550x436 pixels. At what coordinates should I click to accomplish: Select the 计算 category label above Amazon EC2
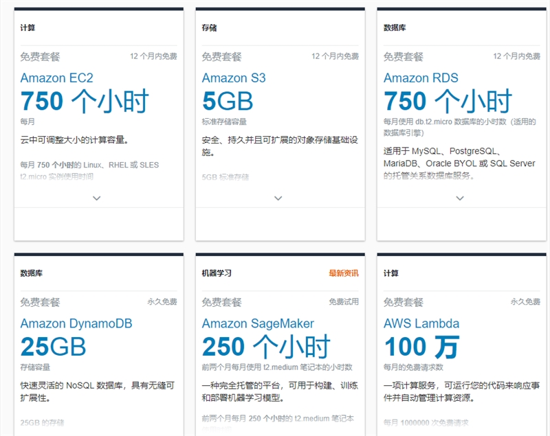pyautogui.click(x=27, y=27)
